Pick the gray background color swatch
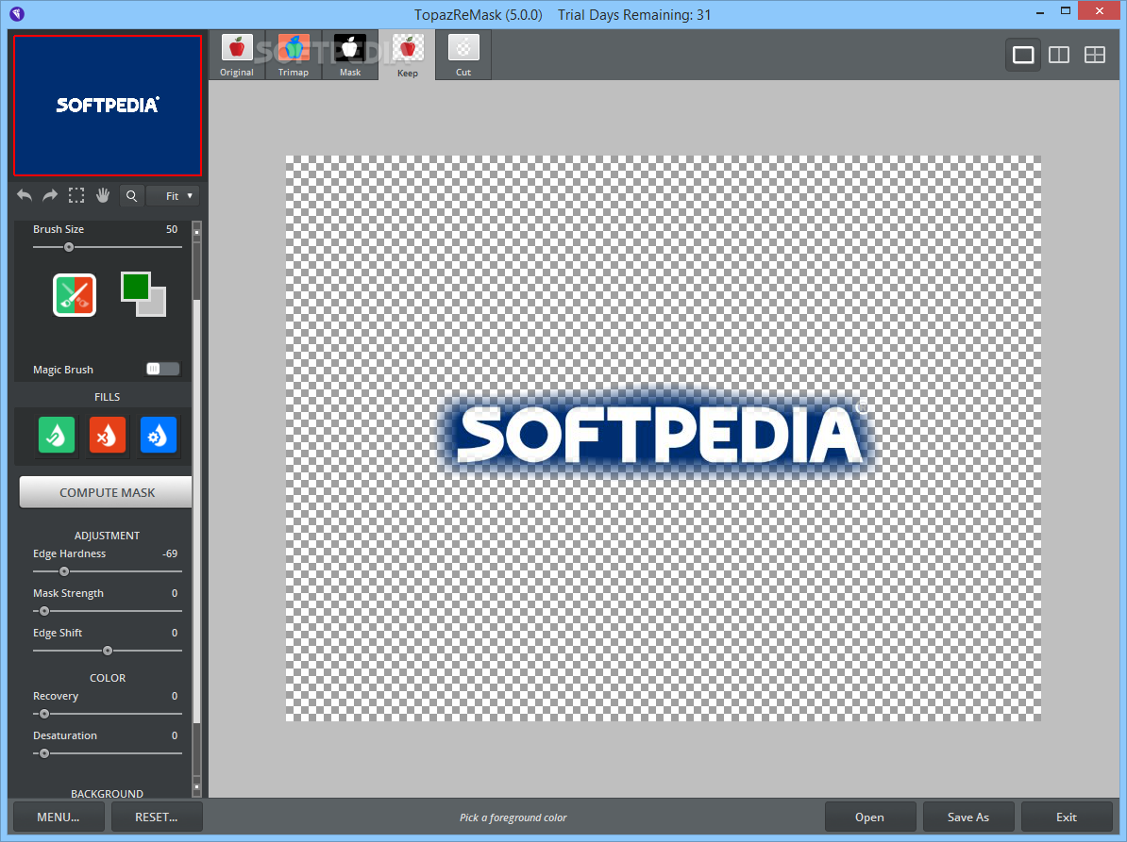 [x=157, y=306]
